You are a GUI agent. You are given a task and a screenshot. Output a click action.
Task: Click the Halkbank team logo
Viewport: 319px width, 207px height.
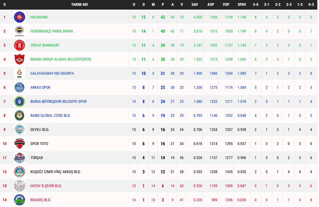tap(20, 17)
